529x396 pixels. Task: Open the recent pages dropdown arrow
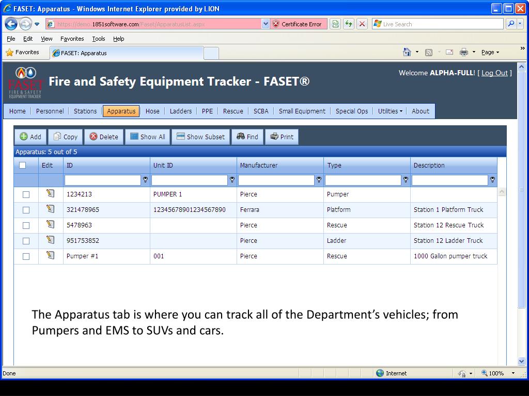37,24
